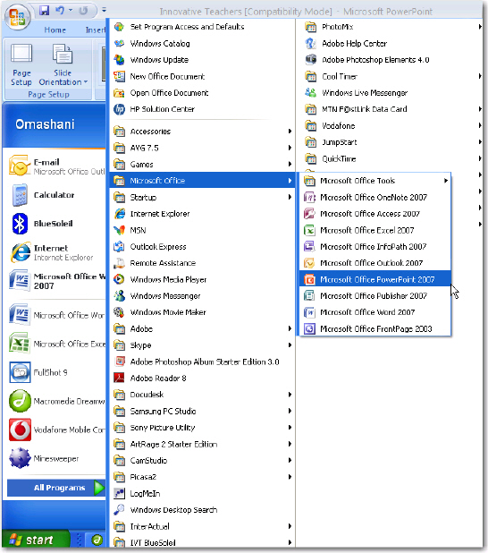Expand the Accessories folder submenu
Viewport: 488px width, 553px height.
[x=202, y=132]
